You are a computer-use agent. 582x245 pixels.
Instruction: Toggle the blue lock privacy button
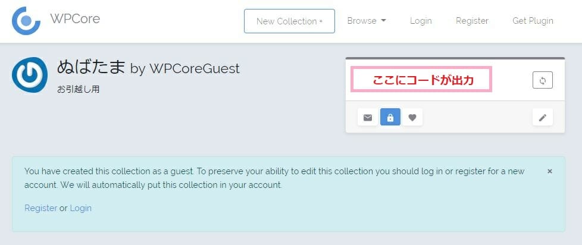point(390,118)
